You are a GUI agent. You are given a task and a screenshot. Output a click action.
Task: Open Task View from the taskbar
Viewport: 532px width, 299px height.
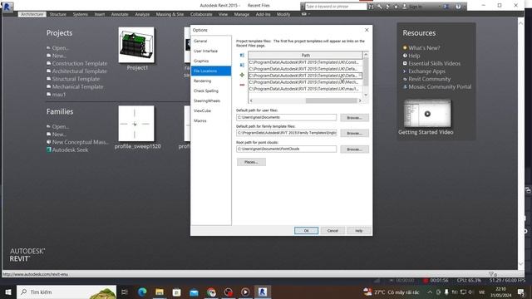pyautogui.click(x=125, y=292)
